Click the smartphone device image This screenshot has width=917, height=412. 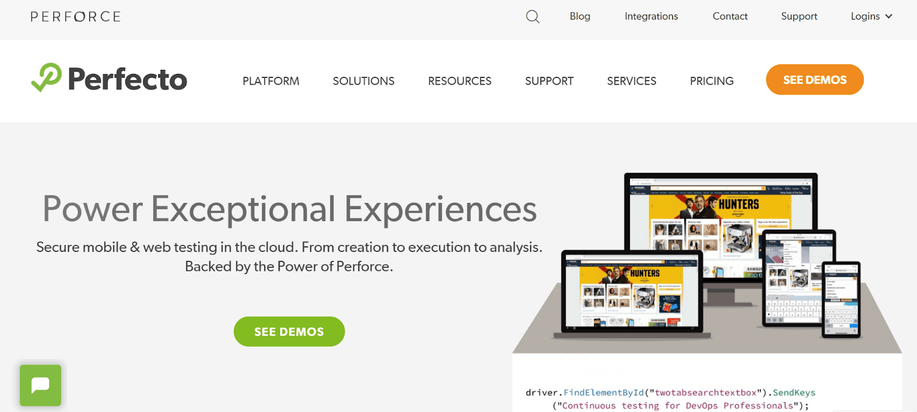[841, 298]
